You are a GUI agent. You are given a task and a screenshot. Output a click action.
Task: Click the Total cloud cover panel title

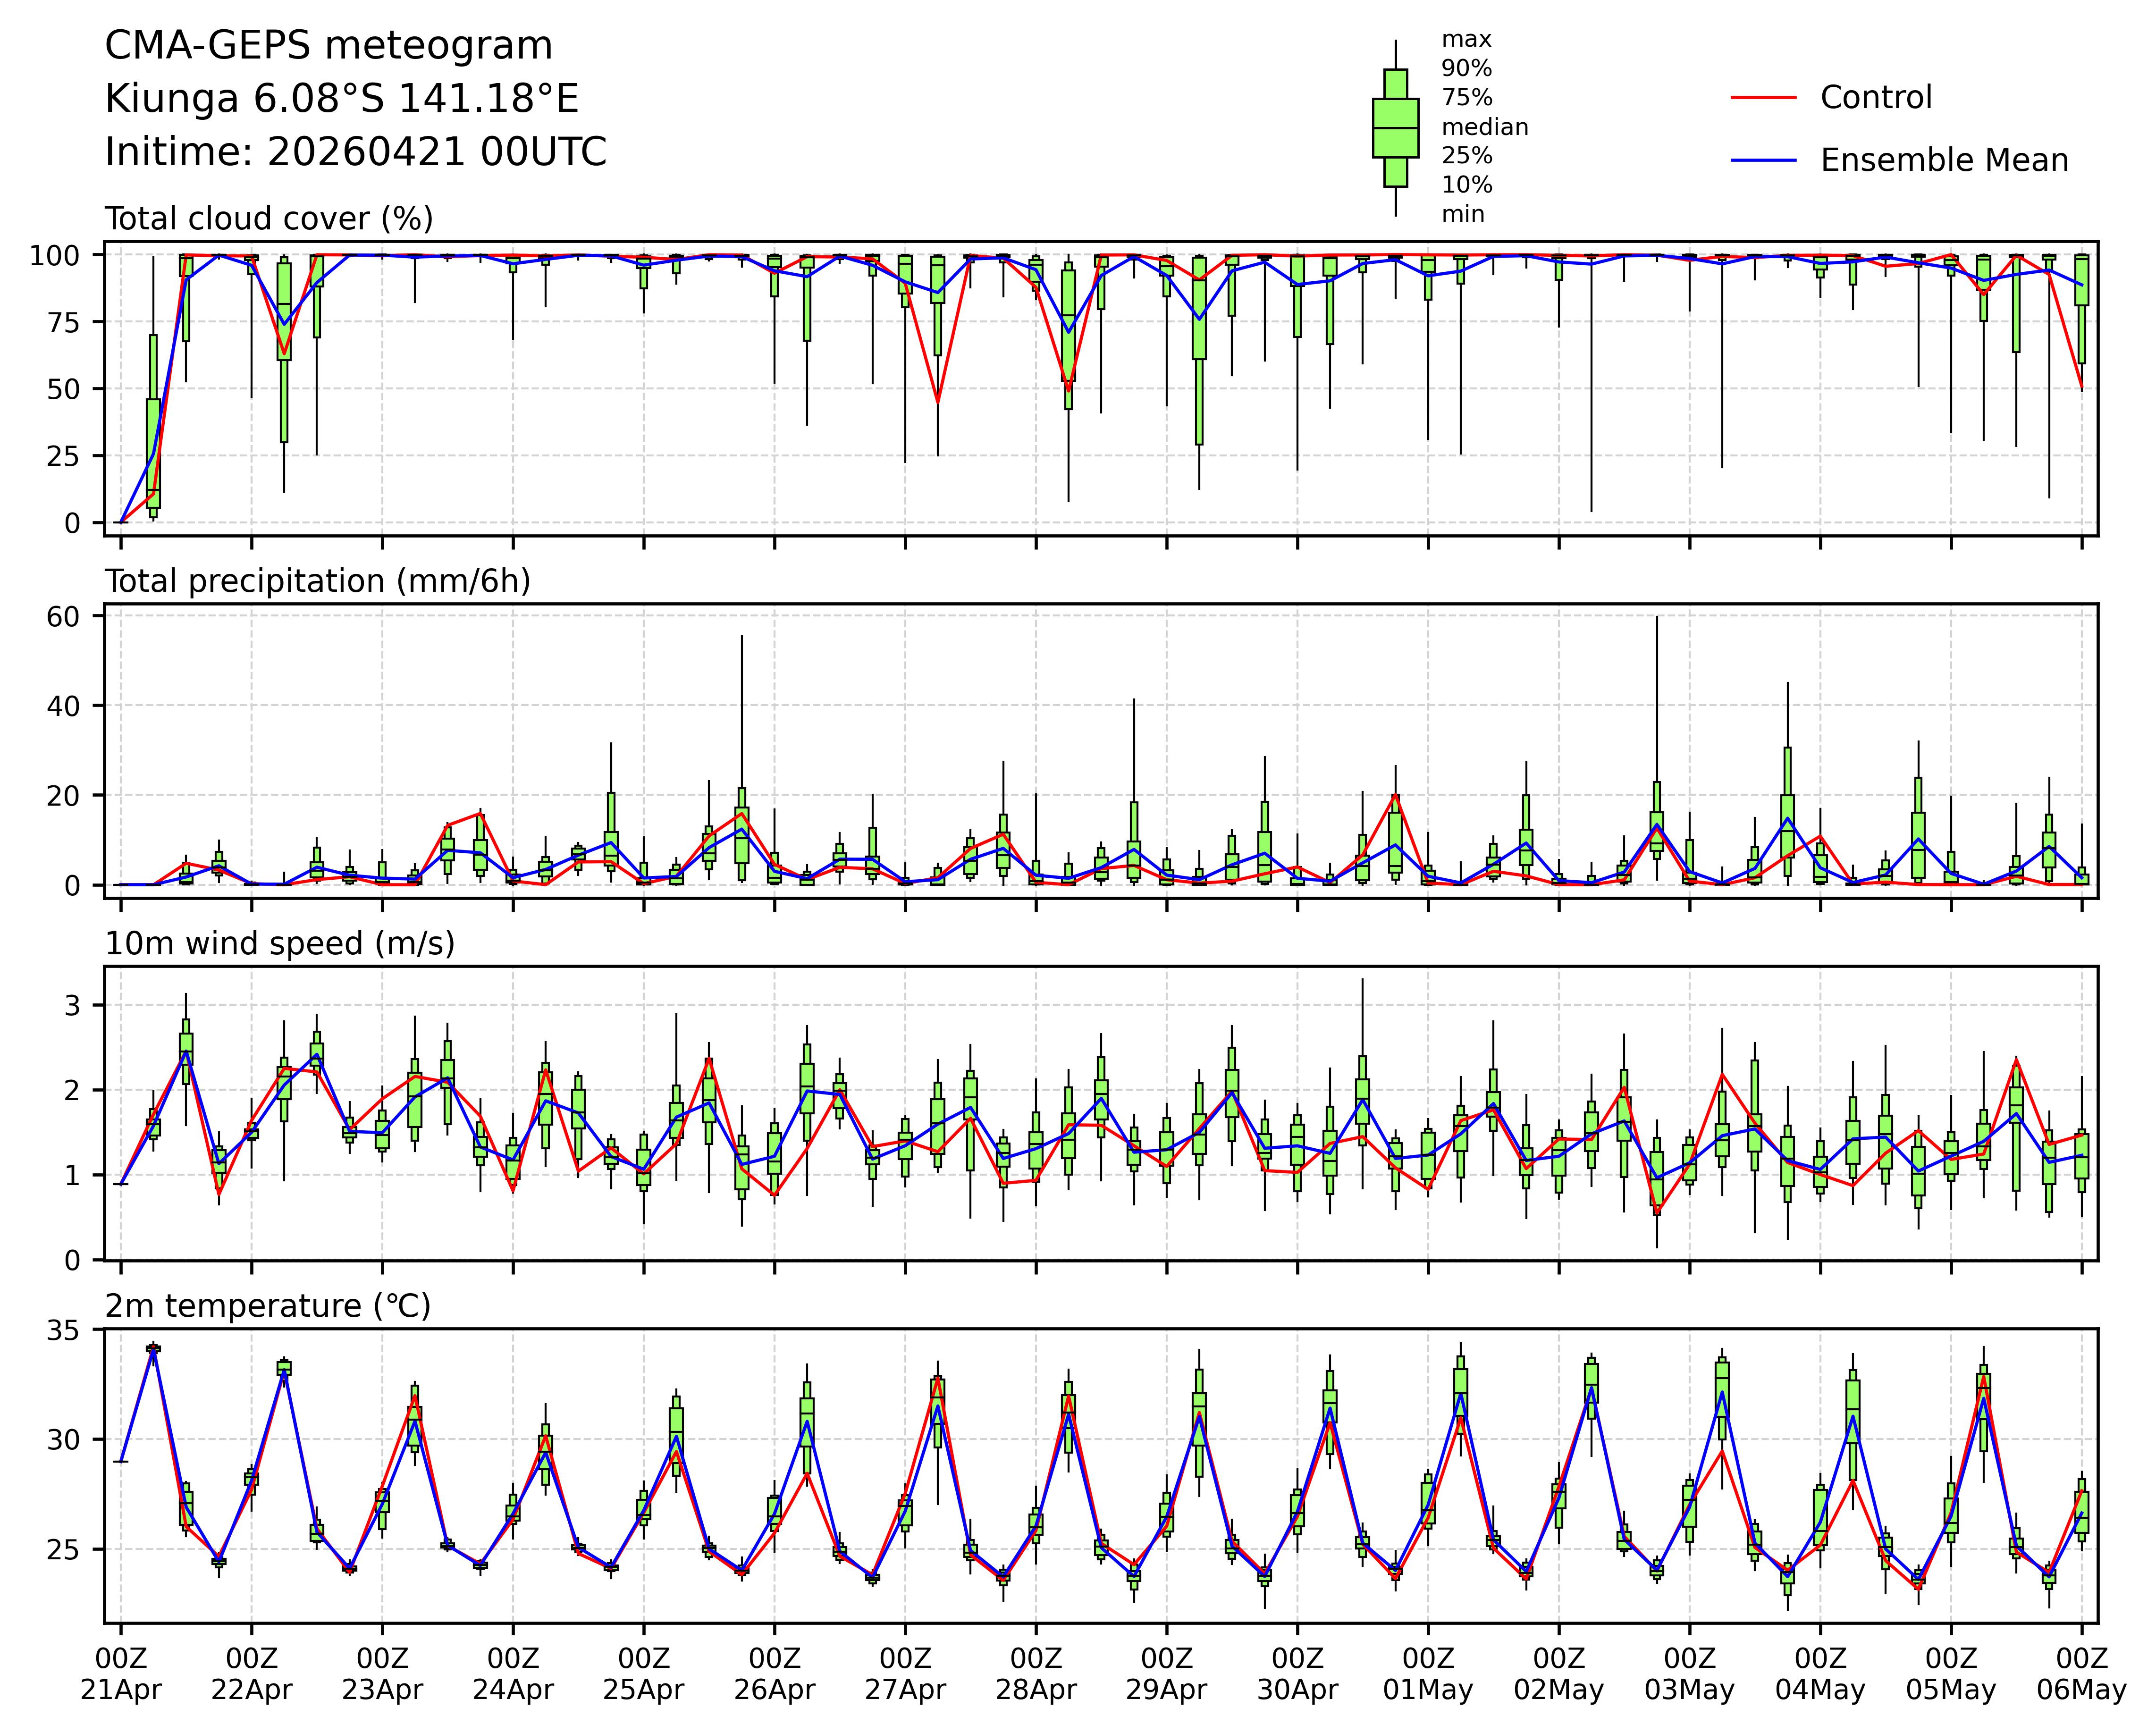point(268,219)
